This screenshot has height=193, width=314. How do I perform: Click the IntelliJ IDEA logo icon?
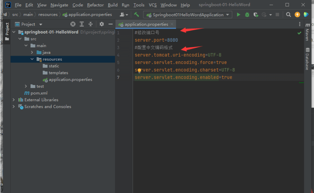click(8, 5)
